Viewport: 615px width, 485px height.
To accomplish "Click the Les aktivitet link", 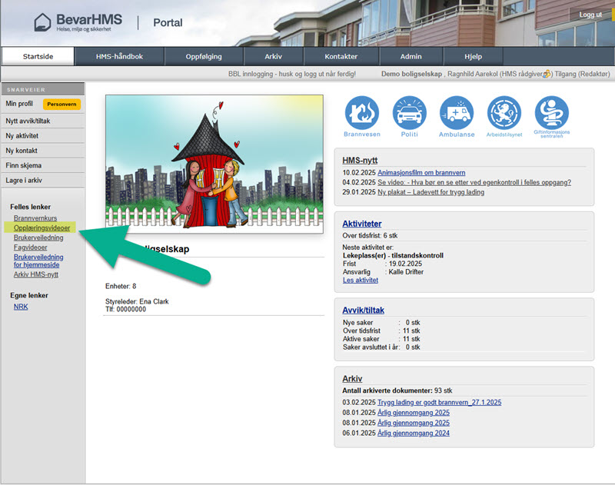I will click(360, 281).
